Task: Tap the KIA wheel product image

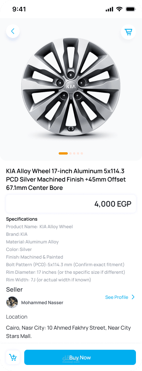Action: pyautogui.click(x=71, y=87)
